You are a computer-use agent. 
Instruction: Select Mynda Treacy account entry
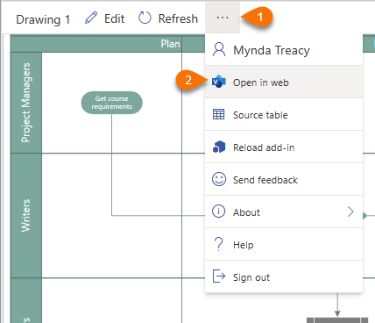click(x=284, y=50)
